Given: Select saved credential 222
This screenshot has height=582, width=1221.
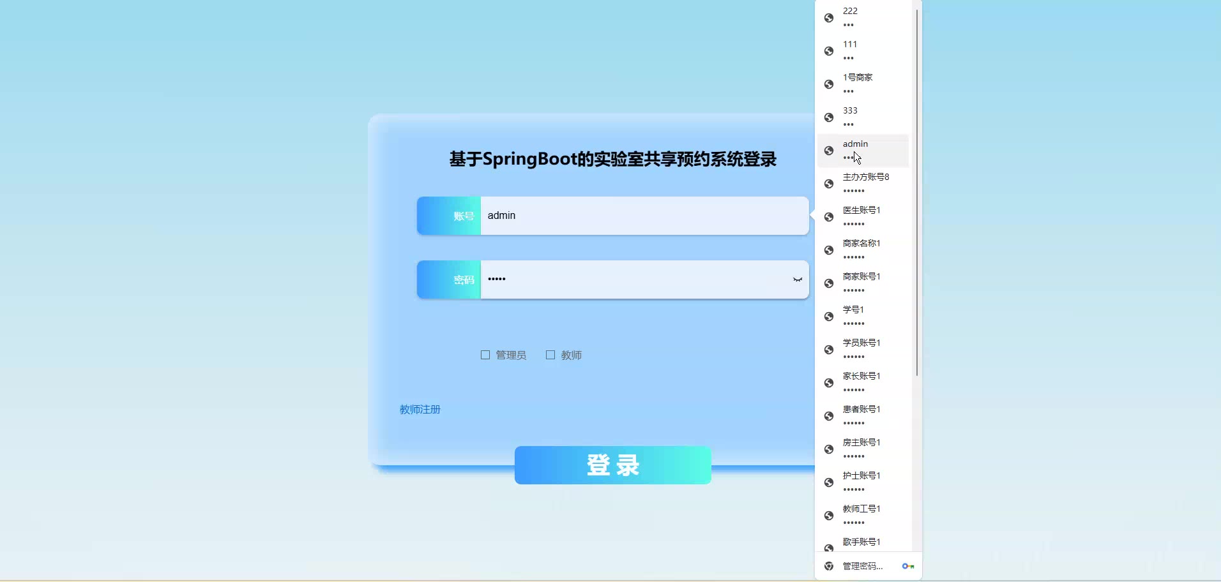Looking at the screenshot, I should (863, 18).
